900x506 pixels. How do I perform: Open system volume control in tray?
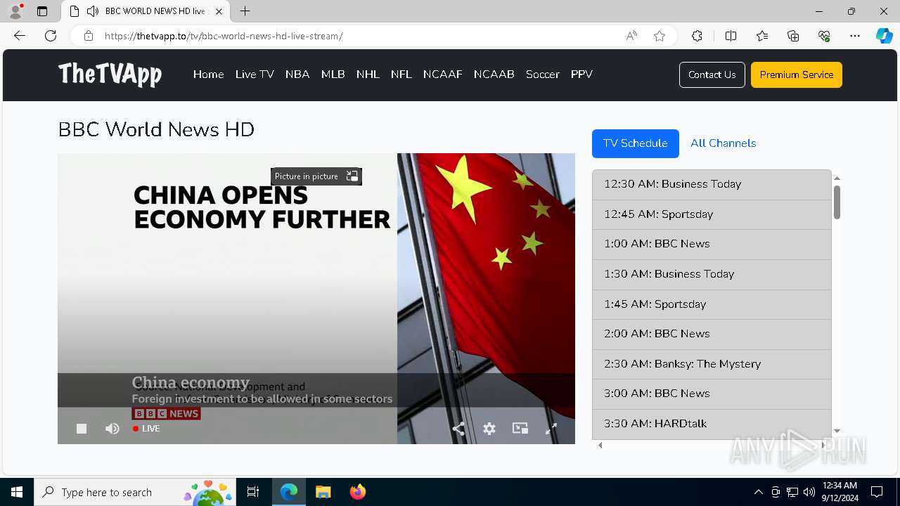(809, 492)
